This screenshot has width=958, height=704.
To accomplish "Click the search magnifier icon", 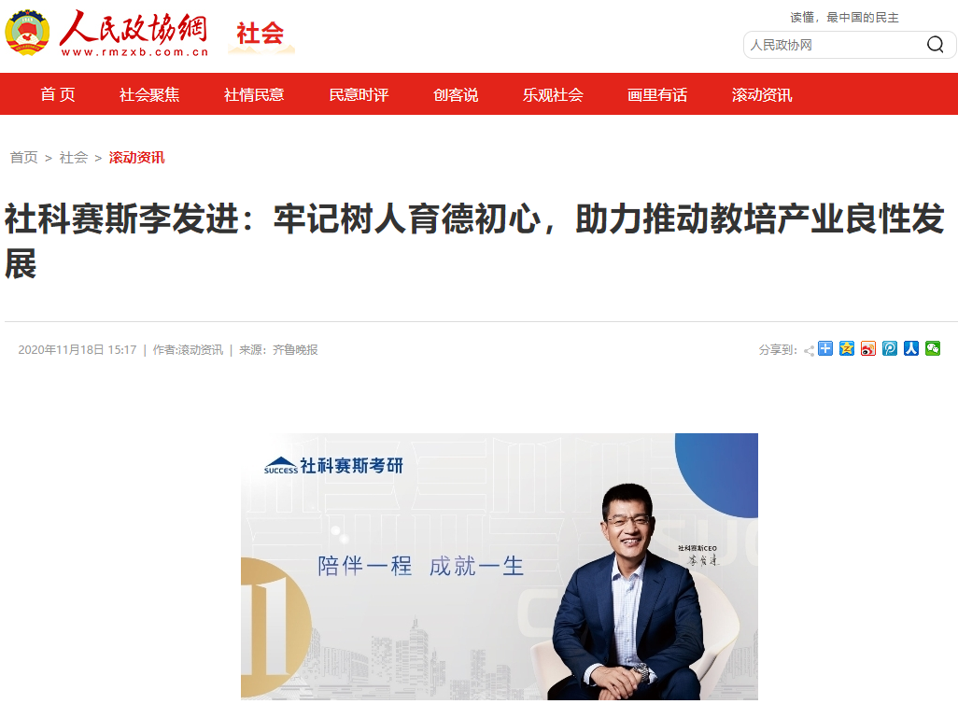I will click(x=935, y=45).
